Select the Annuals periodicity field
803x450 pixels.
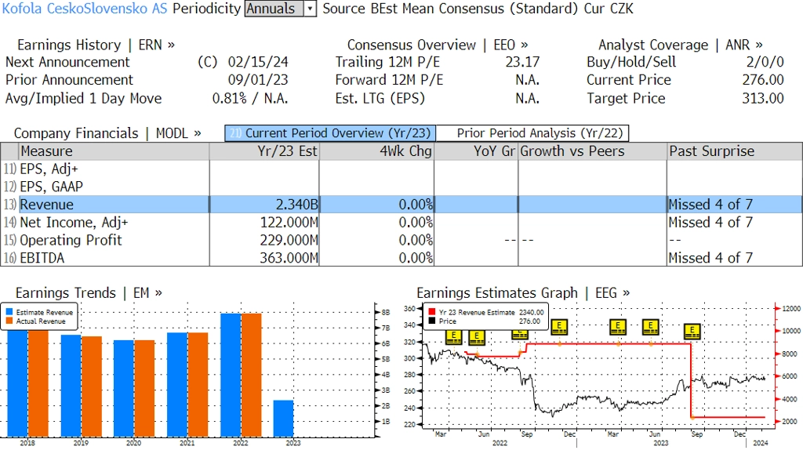(x=274, y=9)
